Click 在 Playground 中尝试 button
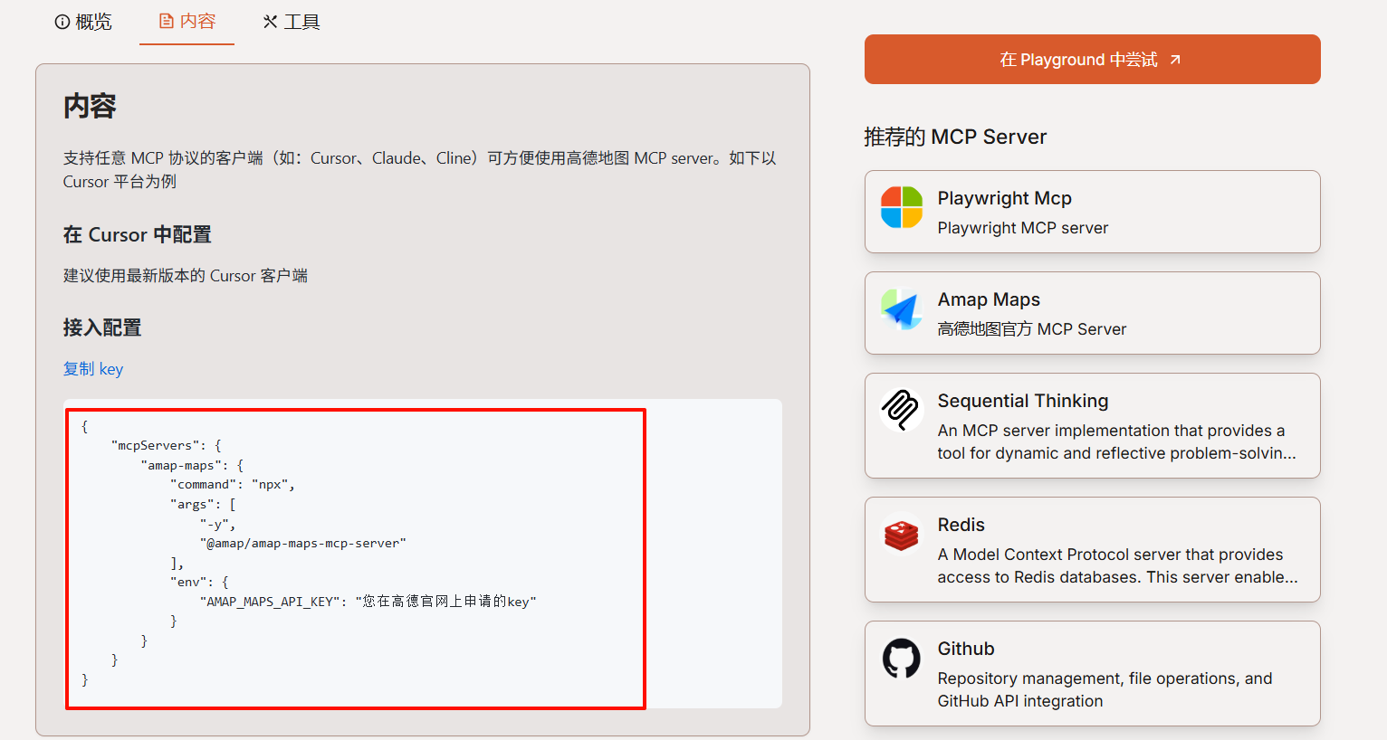The height and width of the screenshot is (740, 1387). point(1093,60)
